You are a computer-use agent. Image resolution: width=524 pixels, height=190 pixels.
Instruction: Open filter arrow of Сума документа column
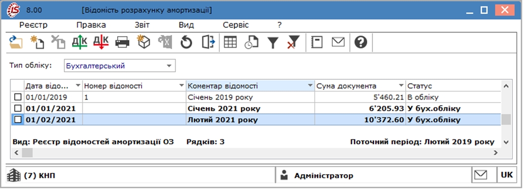click(x=401, y=86)
